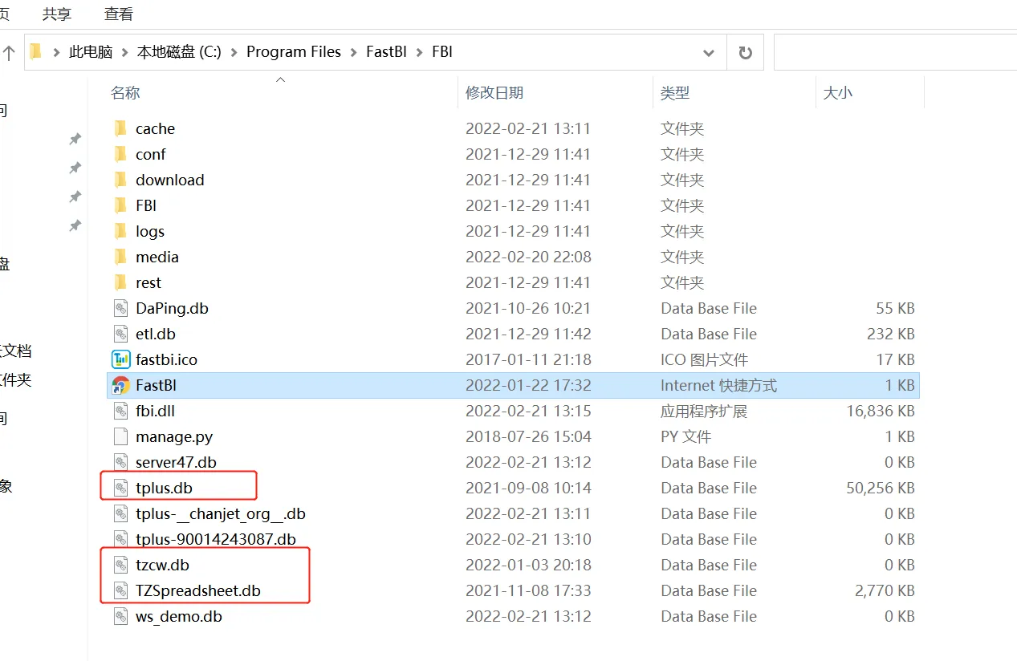
Task: Click the fastbi.ico icon image
Action: (120, 359)
